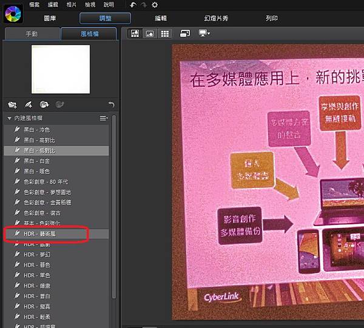
Task: Open the 檔案 menu
Action: tap(34, 4)
